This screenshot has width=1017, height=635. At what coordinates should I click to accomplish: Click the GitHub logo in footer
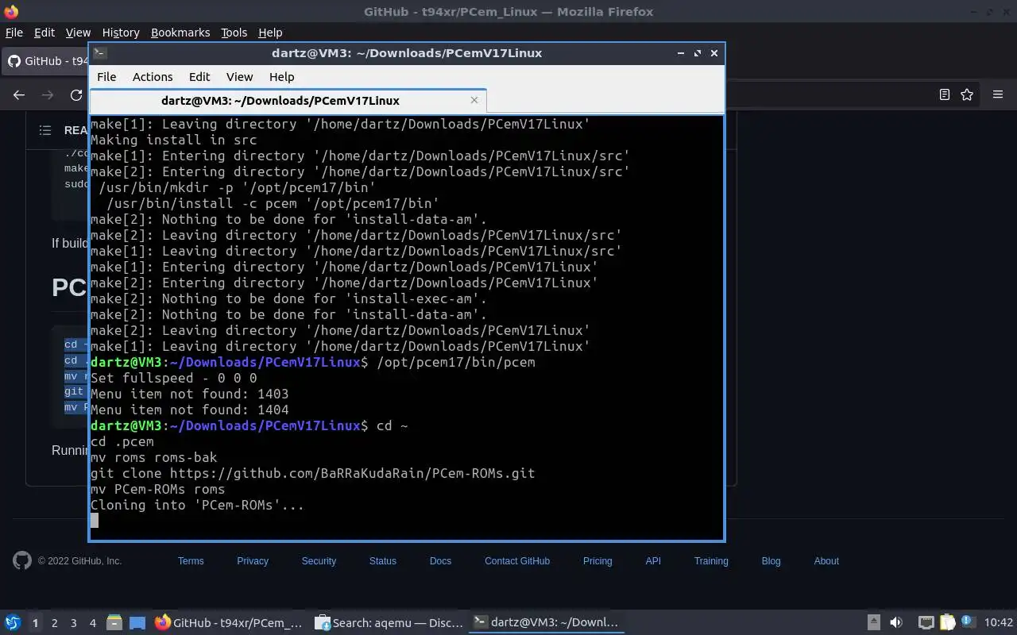[x=22, y=560]
